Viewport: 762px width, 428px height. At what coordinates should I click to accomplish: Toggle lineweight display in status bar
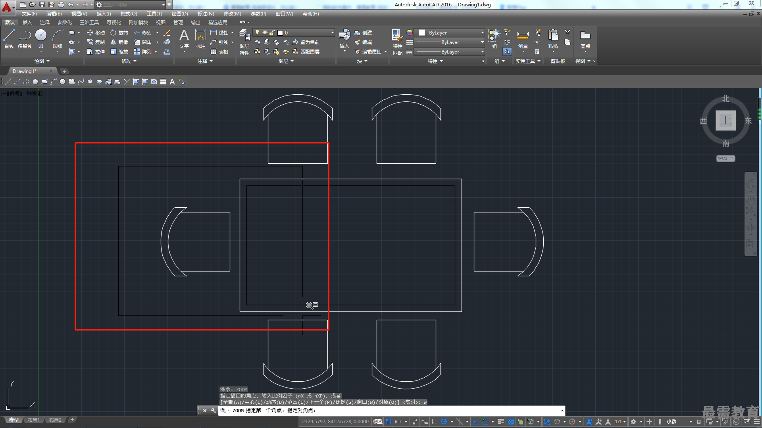click(x=501, y=422)
